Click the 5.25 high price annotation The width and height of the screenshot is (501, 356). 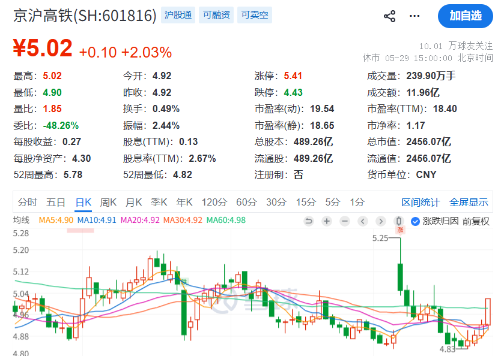click(380, 238)
